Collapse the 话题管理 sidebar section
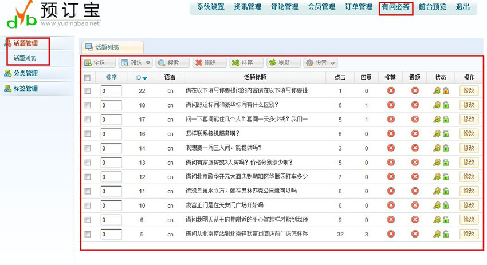 coord(26,43)
